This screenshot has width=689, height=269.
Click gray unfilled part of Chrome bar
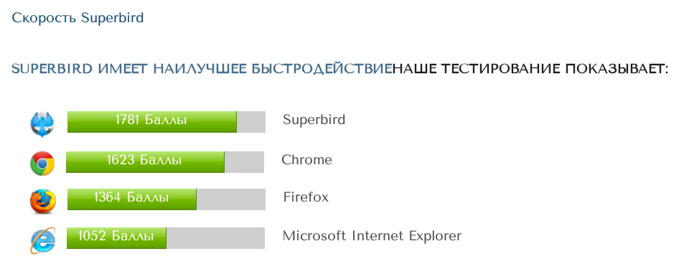pyautogui.click(x=244, y=161)
